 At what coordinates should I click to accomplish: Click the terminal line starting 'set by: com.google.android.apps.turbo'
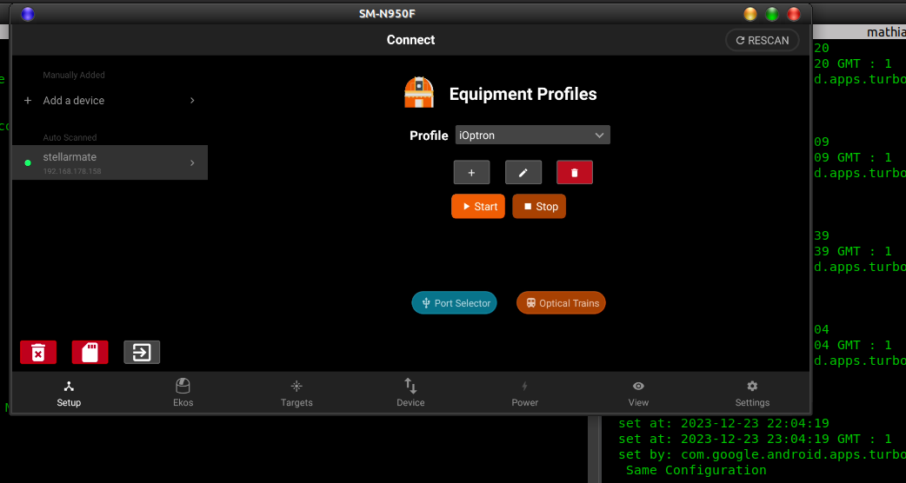pyautogui.click(x=763, y=454)
